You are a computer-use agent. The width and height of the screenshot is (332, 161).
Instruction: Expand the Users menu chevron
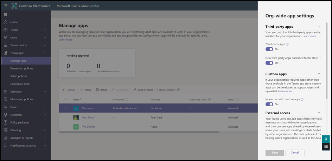click(45, 38)
